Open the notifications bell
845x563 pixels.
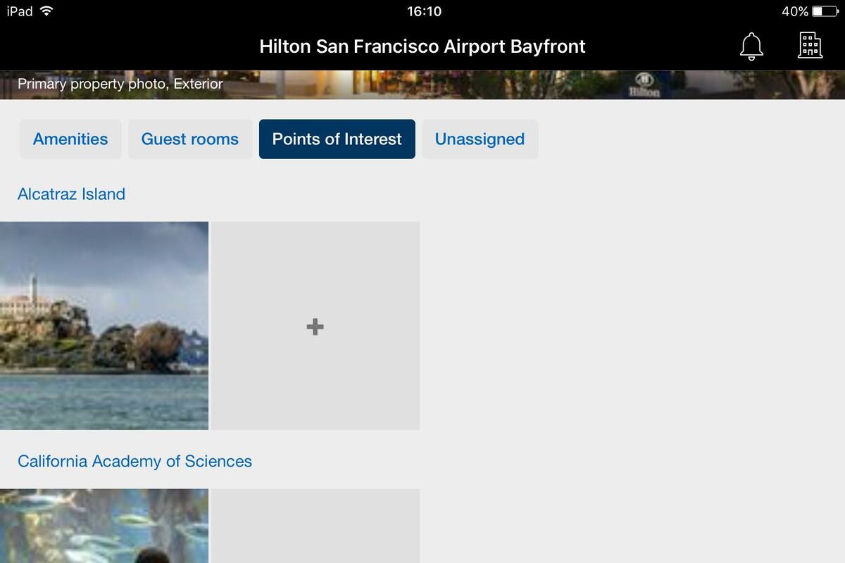[x=751, y=46]
